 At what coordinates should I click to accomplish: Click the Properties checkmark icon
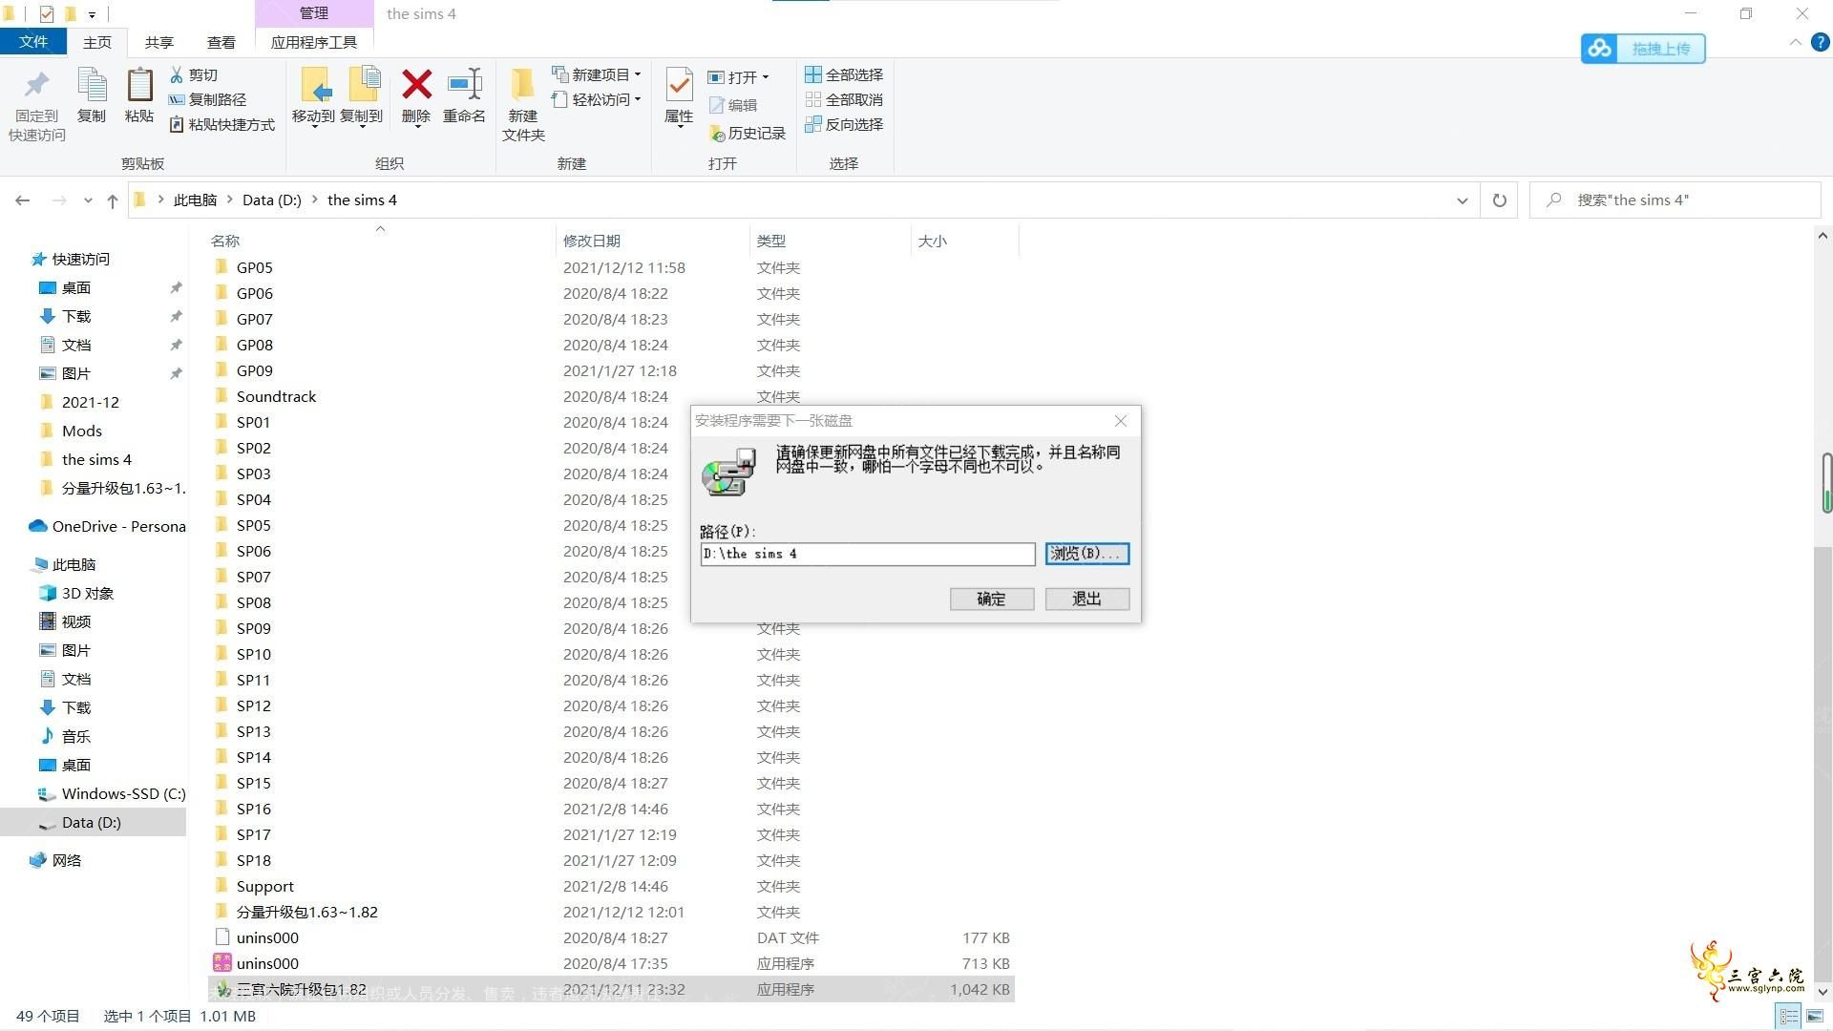[679, 86]
